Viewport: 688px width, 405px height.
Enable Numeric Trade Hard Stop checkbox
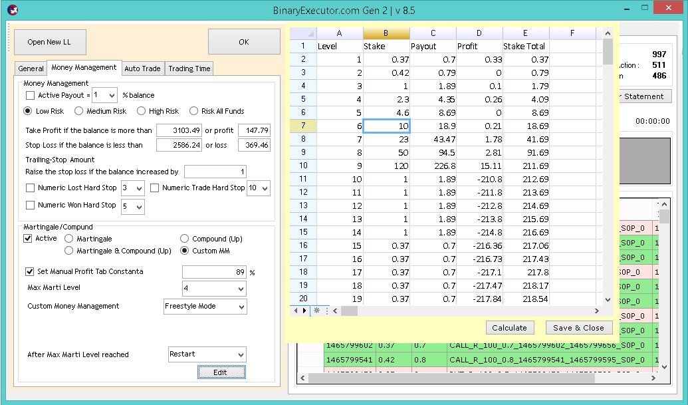coord(154,188)
